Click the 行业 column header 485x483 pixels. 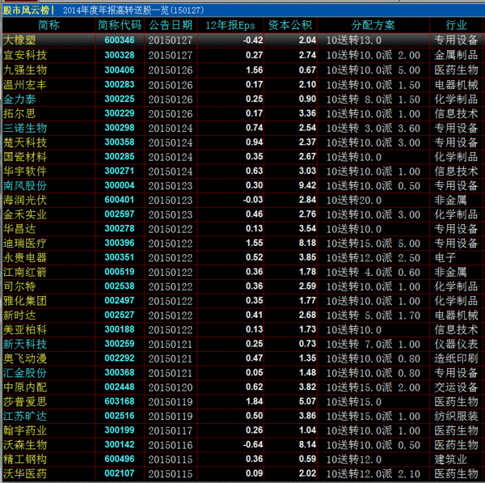tap(456, 25)
